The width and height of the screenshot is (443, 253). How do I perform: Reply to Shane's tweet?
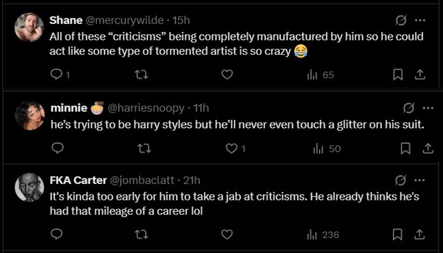(x=56, y=75)
